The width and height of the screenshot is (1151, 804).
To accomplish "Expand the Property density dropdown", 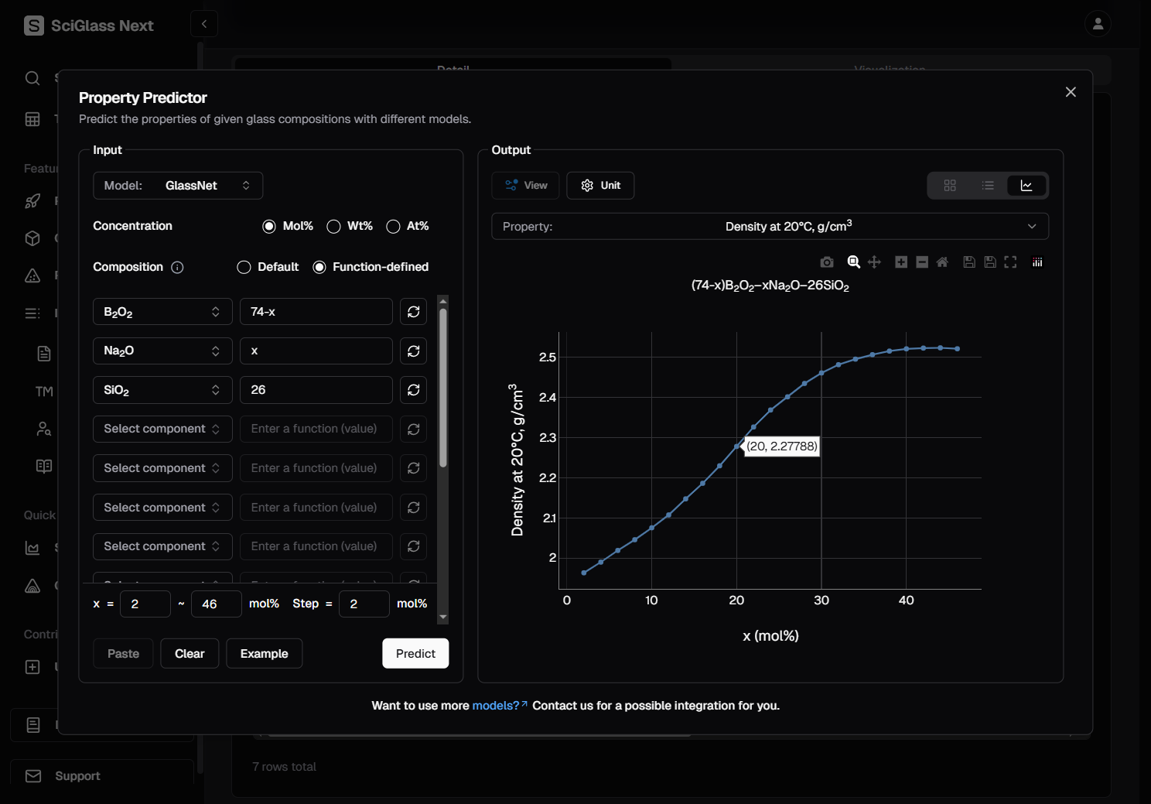I will [770, 227].
